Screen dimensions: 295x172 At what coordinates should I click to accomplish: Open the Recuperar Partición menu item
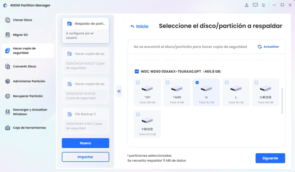click(x=27, y=96)
